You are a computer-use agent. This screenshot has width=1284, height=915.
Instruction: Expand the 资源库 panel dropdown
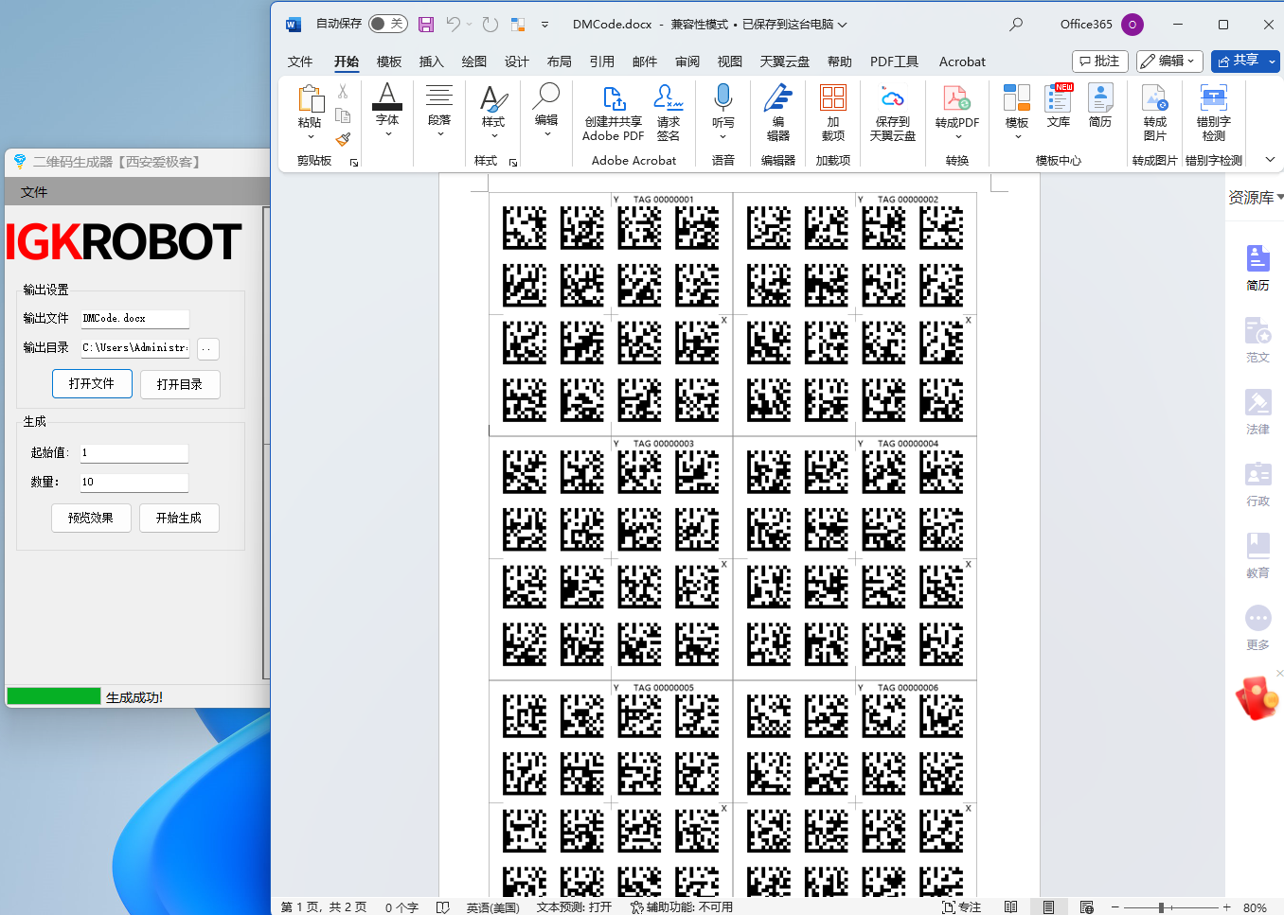click(x=1279, y=197)
